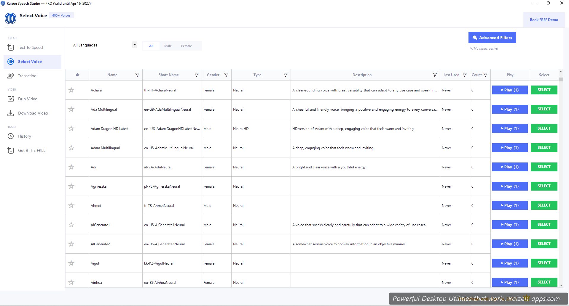Toggle favorite star for Ahmet
569x306 pixels.
pyautogui.click(x=71, y=205)
